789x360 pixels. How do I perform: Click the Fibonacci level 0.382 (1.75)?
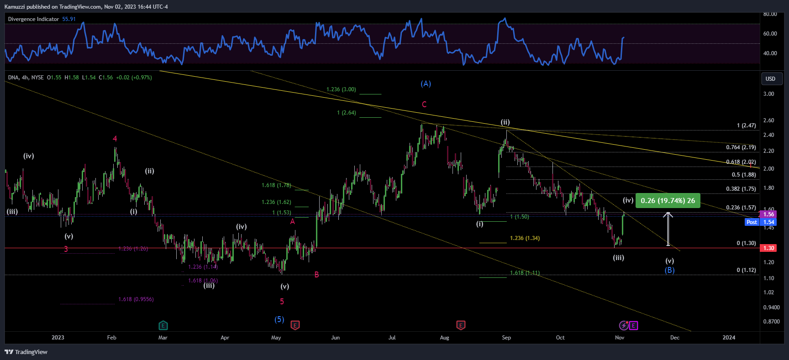(741, 189)
